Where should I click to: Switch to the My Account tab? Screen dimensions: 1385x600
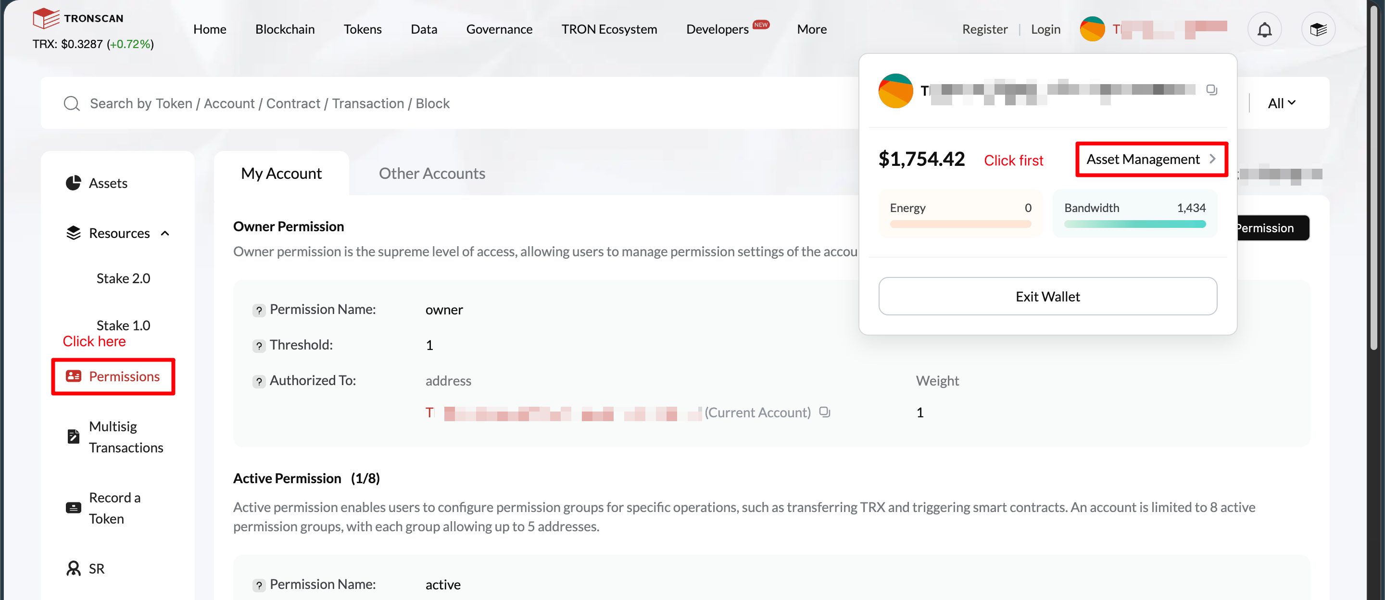281,173
